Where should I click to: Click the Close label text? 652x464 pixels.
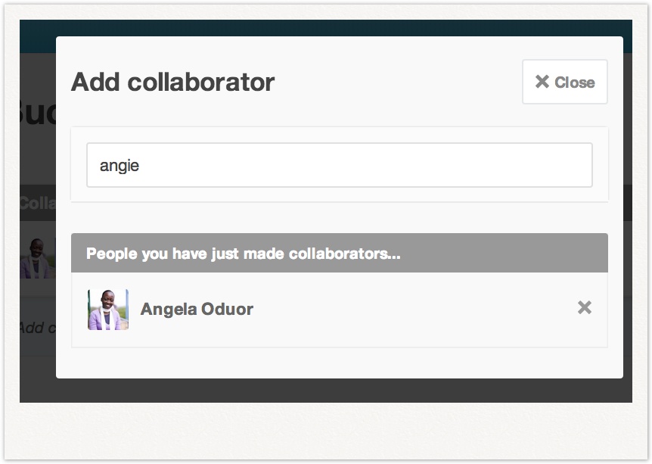(575, 83)
